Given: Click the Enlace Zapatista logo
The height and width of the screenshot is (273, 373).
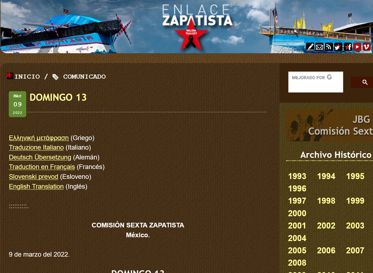Looking at the screenshot, I should click(197, 27).
